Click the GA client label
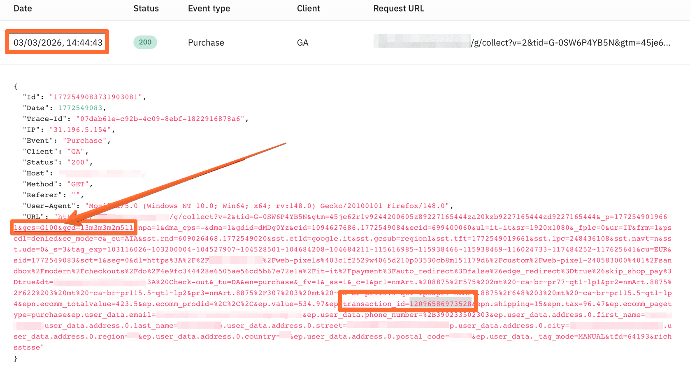Image resolution: width=690 pixels, height=371 pixels. tap(303, 42)
